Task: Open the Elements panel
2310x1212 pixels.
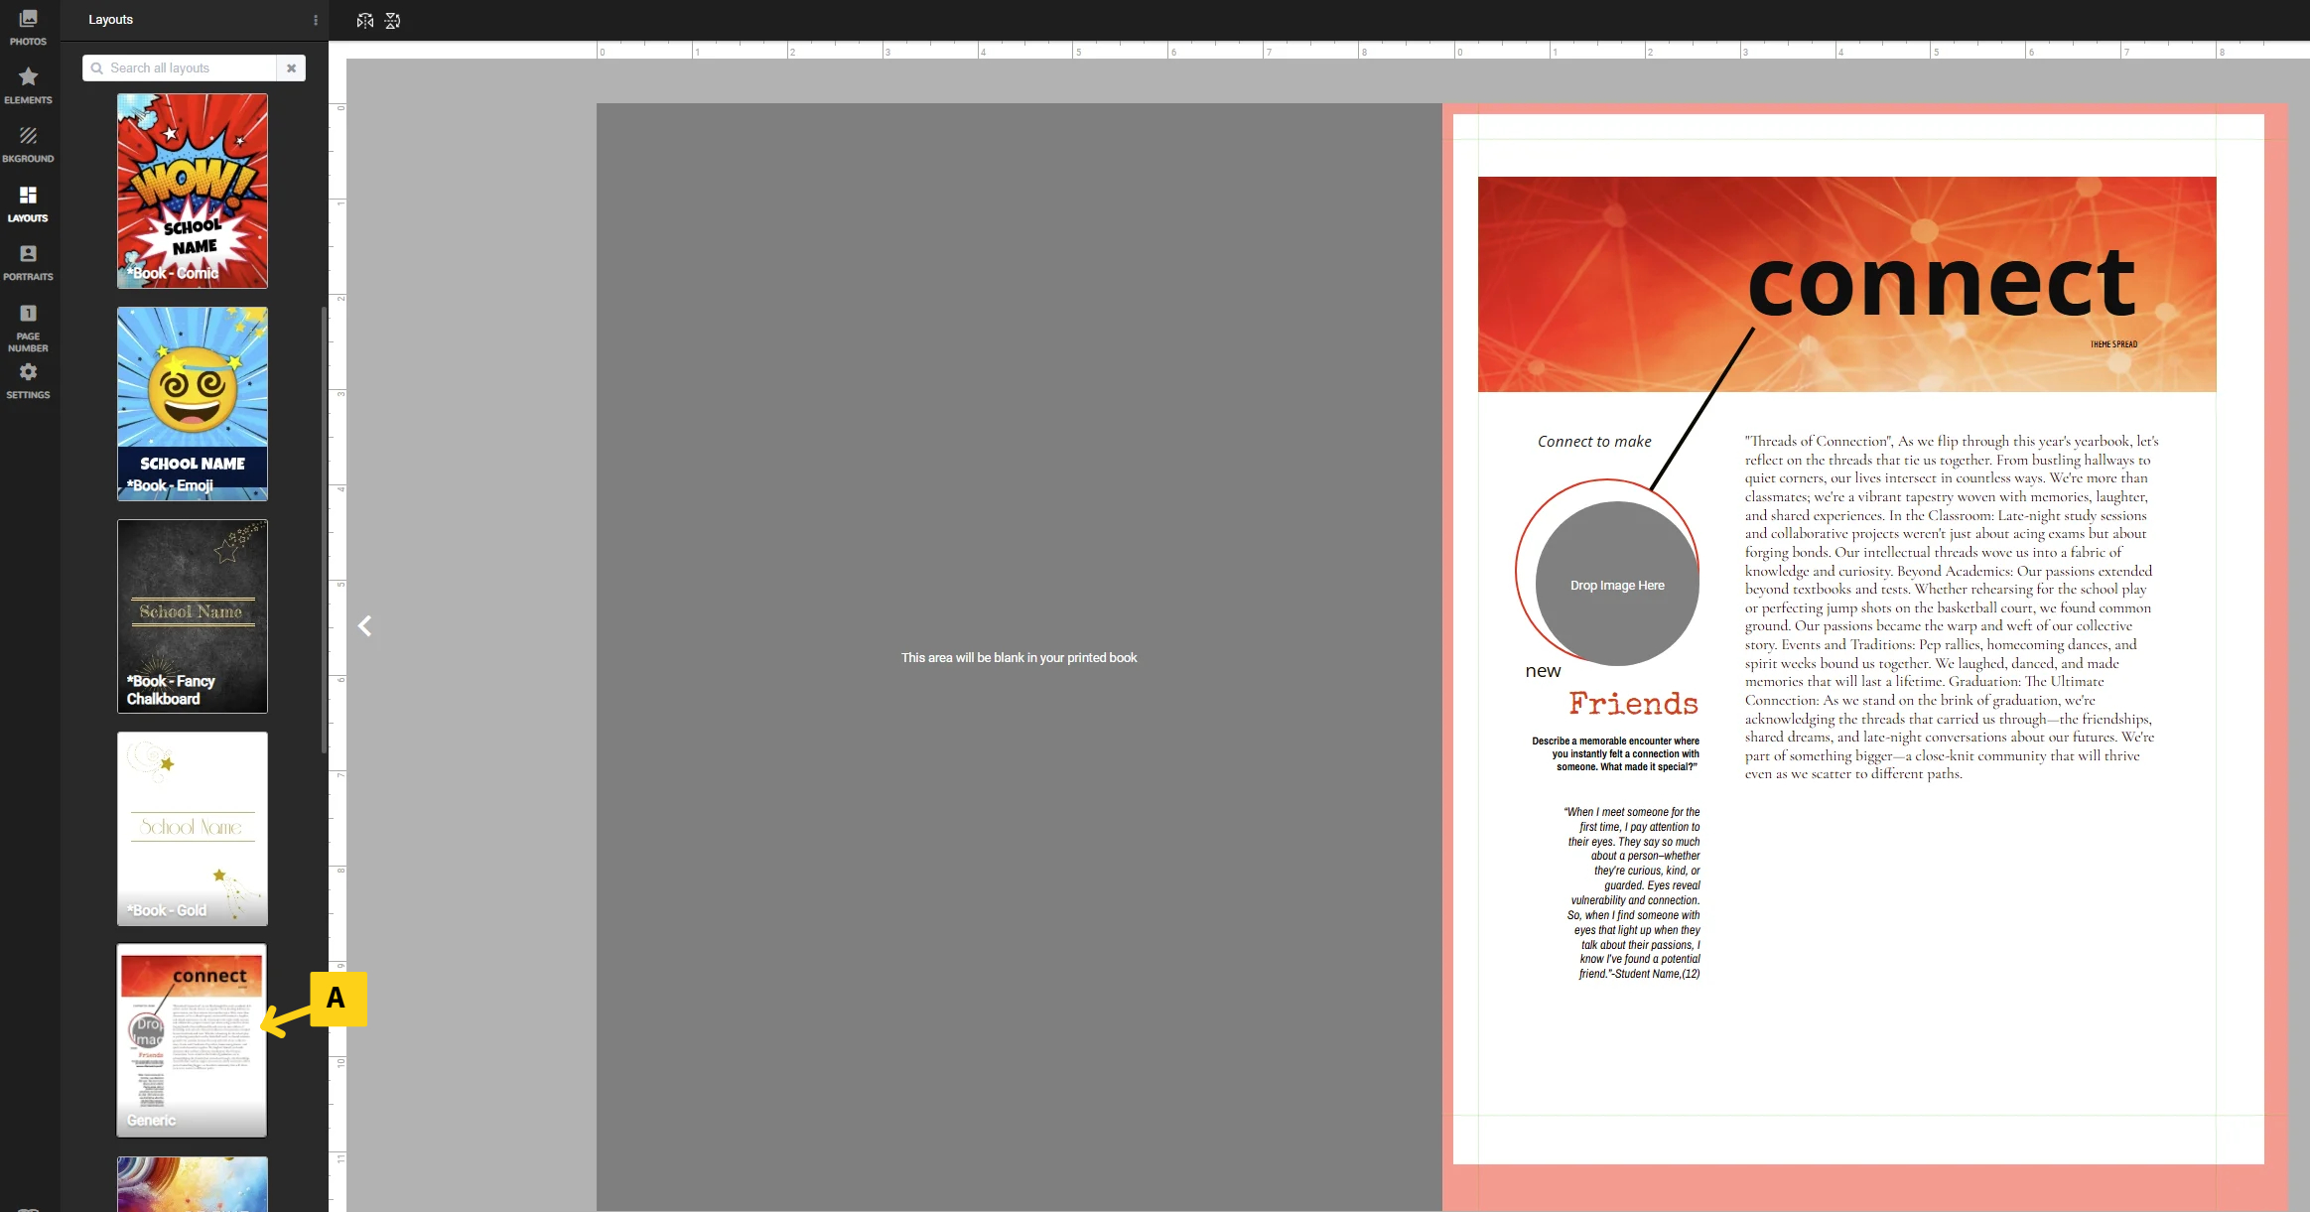Action: (28, 84)
